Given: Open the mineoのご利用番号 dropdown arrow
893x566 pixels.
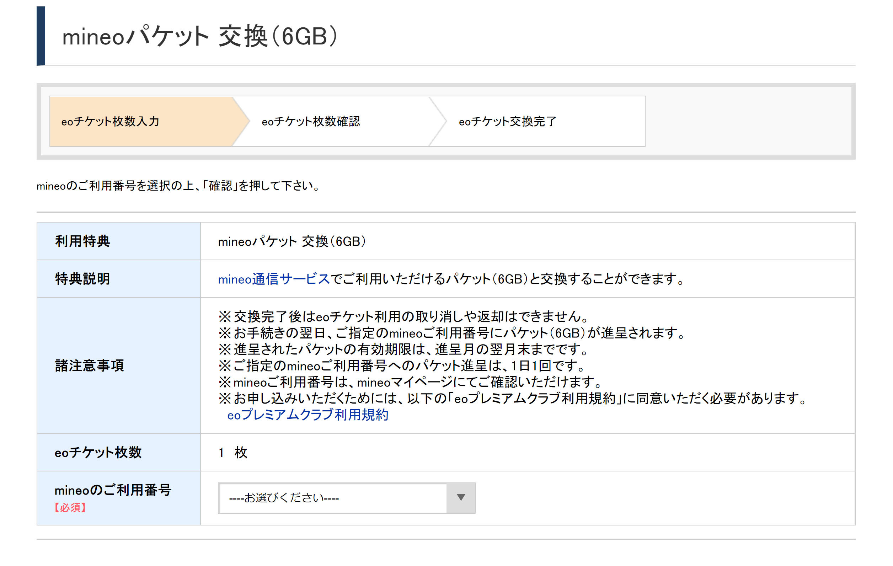Looking at the screenshot, I should coord(461,498).
